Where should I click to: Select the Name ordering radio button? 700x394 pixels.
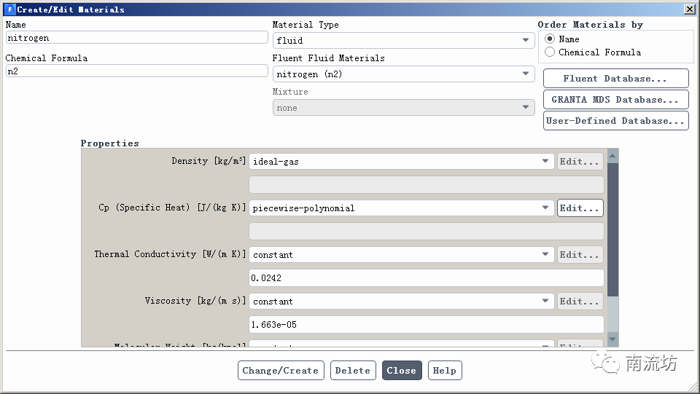point(550,39)
